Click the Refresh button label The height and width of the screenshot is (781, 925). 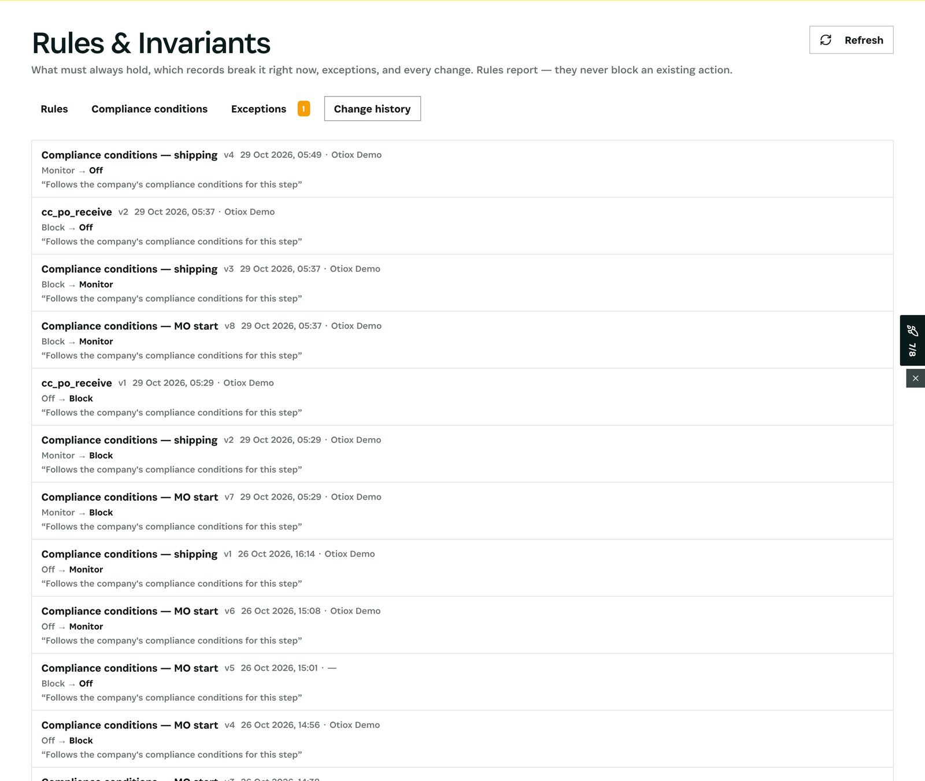coord(864,40)
